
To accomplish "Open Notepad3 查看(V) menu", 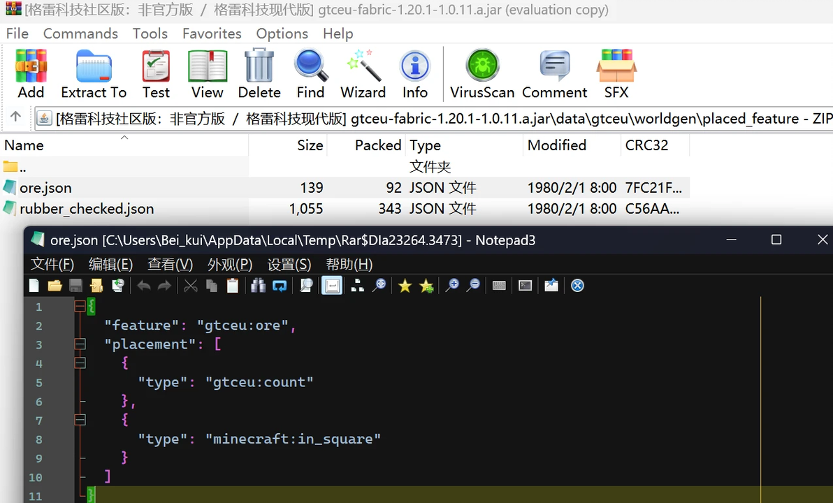I will coord(170,264).
